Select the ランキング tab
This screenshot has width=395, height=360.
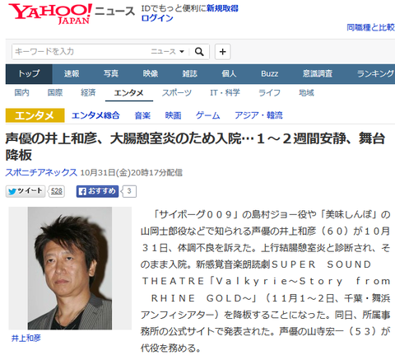[x=374, y=74]
